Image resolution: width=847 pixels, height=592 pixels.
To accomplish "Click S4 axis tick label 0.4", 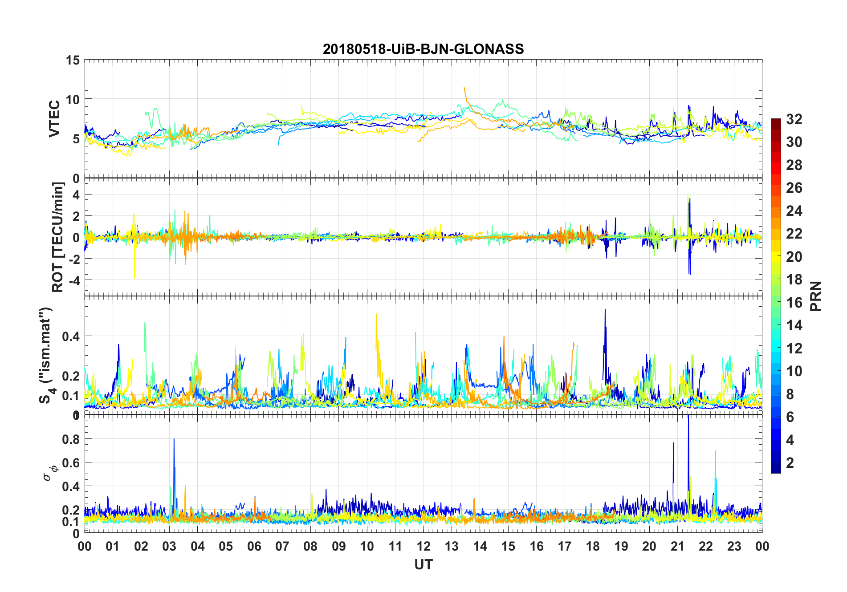I will (x=71, y=336).
